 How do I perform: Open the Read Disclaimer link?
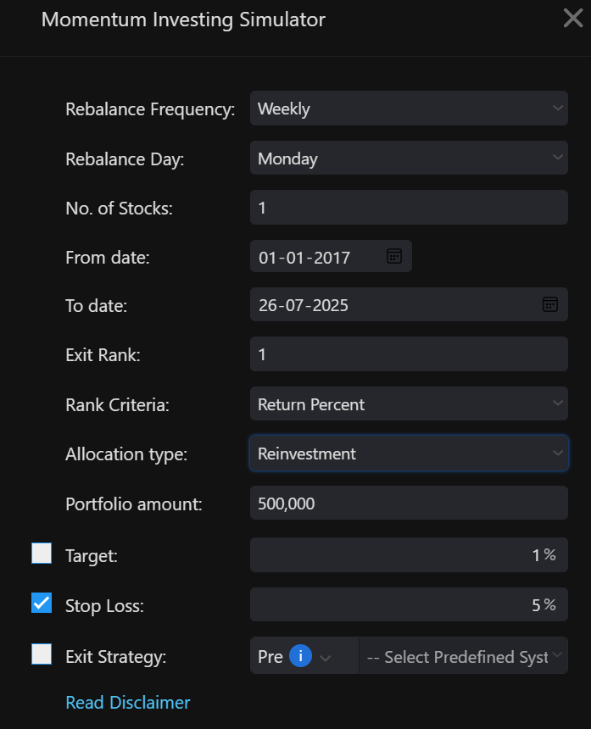pyautogui.click(x=128, y=703)
